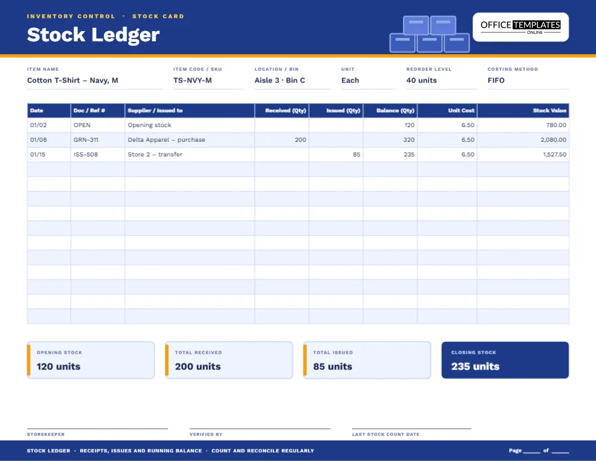Select unit cost '6.50' in 01/15 row

pos(448,154)
